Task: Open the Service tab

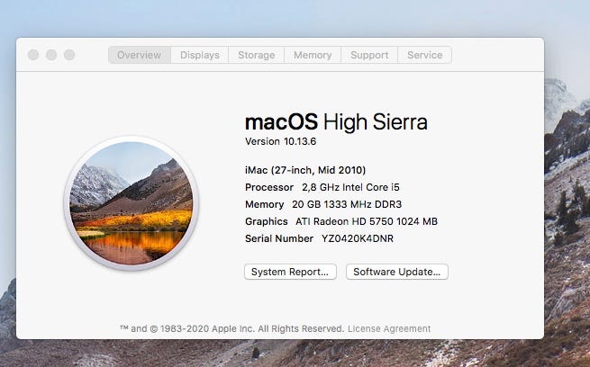Action: [424, 55]
